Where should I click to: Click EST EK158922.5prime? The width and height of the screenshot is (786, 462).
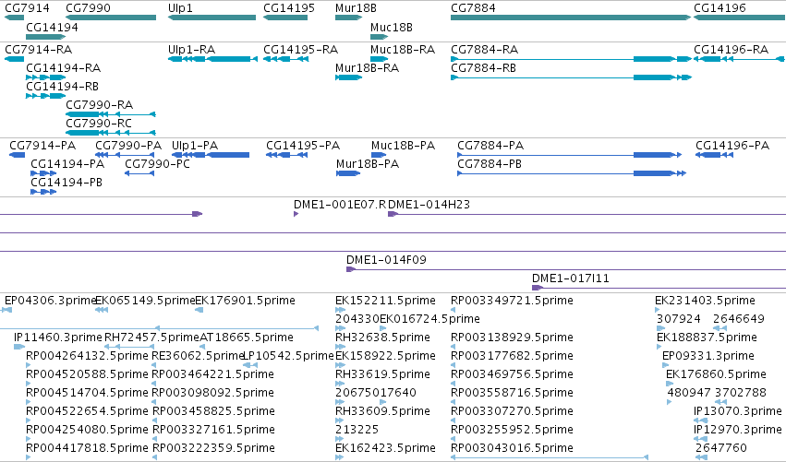point(385,356)
